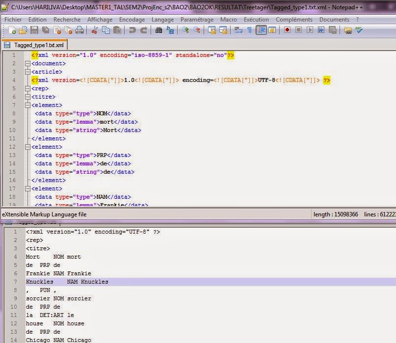396x343 pixels.
Task: Open Find with the binoculars icon
Action: [158, 30]
